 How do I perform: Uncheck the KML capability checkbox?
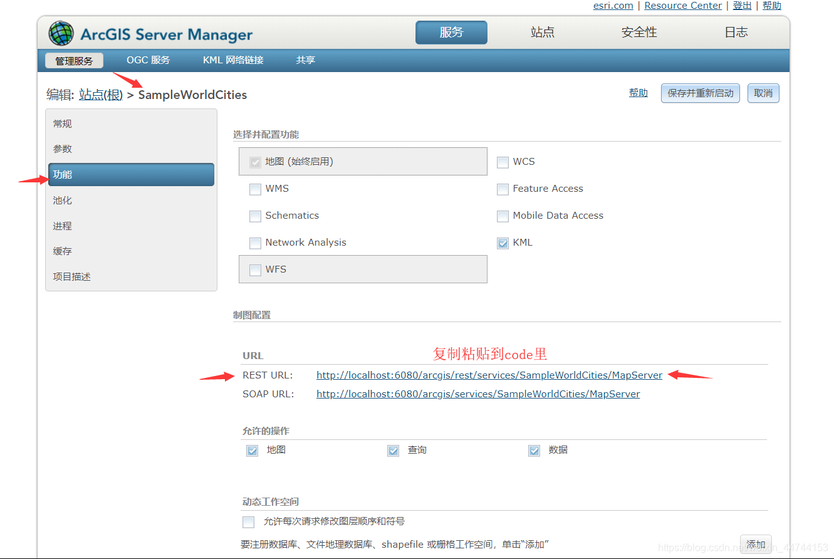503,243
